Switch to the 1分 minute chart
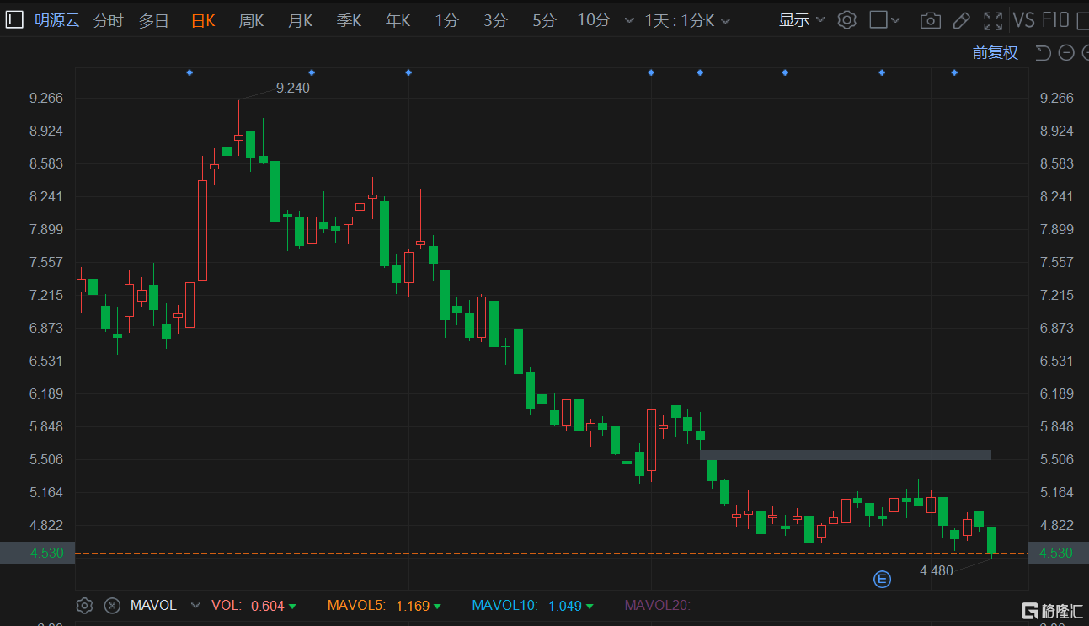The height and width of the screenshot is (626, 1089). click(447, 20)
